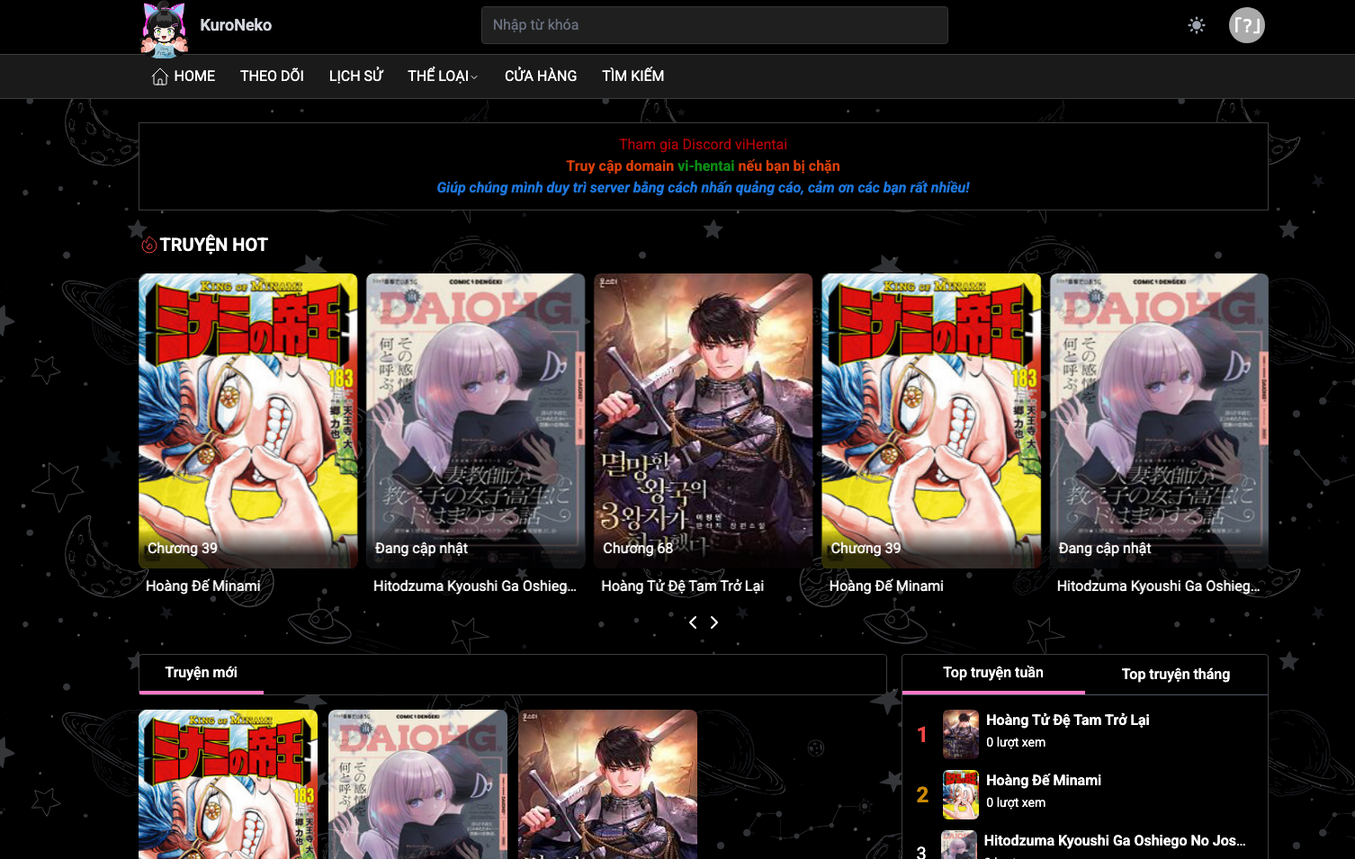Switch to the 'Top truyện tuần' tab
This screenshot has width=1355, height=859.
tap(993, 673)
